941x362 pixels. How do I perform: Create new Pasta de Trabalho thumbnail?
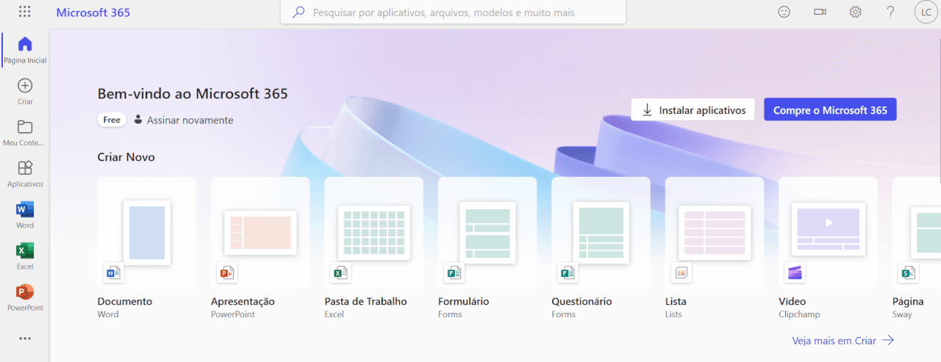click(374, 233)
